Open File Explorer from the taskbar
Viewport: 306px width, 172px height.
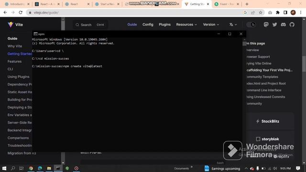(x=49, y=168)
